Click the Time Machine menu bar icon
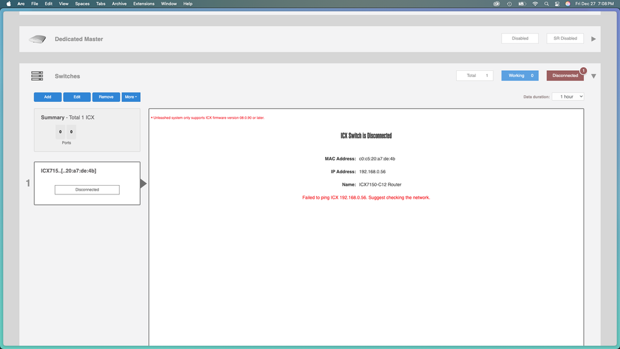Image resolution: width=620 pixels, height=349 pixels. coord(510,4)
